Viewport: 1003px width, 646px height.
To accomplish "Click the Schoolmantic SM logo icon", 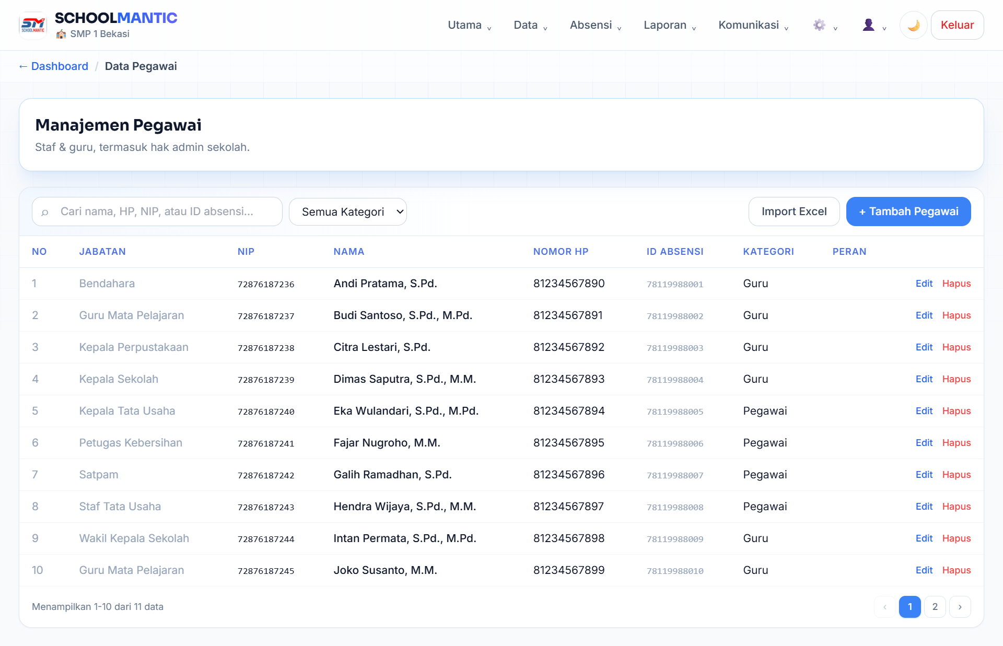I will [33, 25].
